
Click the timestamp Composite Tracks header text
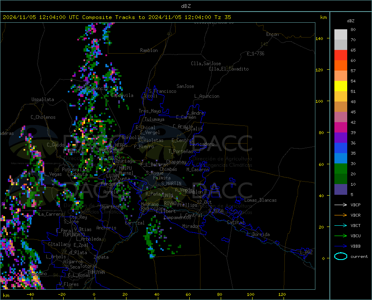click(117, 17)
